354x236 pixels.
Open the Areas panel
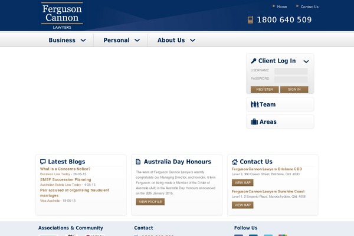(280, 122)
